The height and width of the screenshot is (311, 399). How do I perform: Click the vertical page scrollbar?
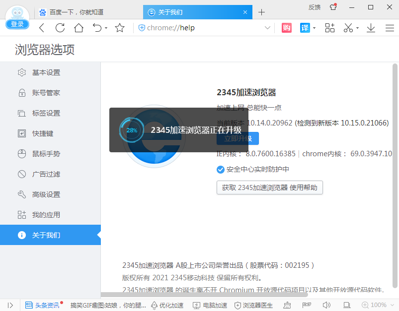click(x=395, y=175)
